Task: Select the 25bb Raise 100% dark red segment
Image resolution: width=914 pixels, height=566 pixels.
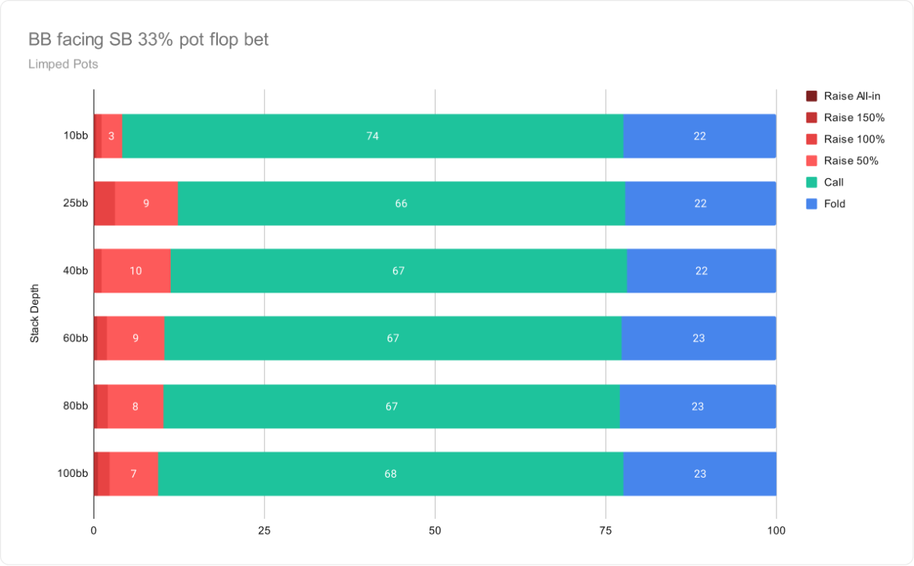Action: tap(104, 203)
